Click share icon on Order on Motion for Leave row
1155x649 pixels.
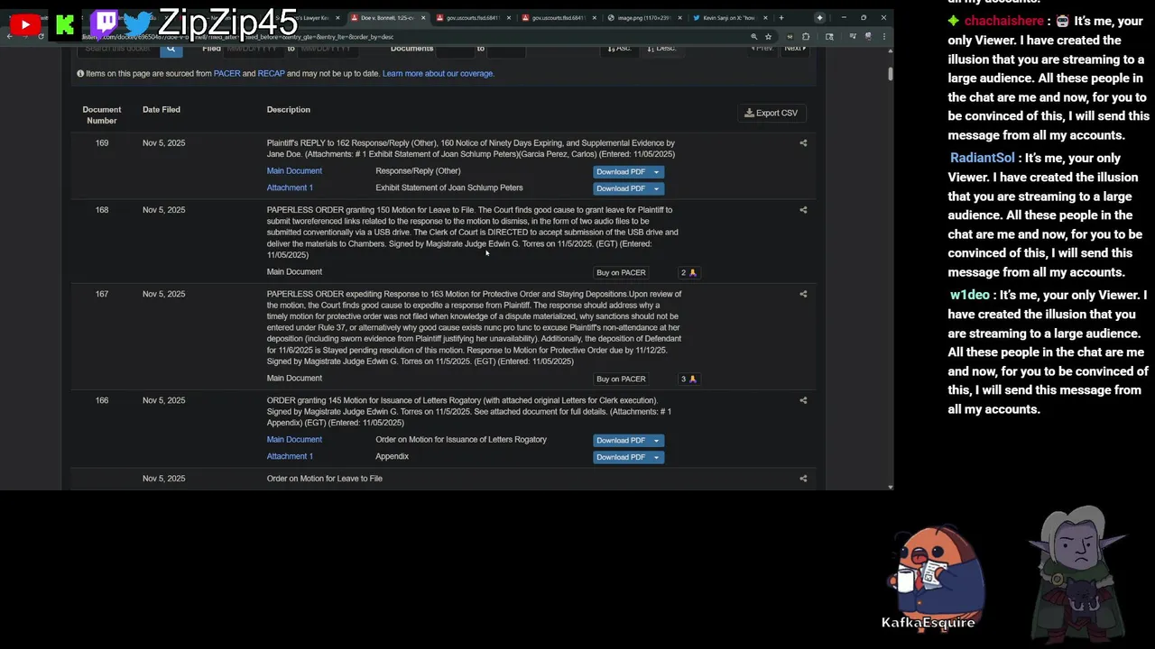(803, 479)
